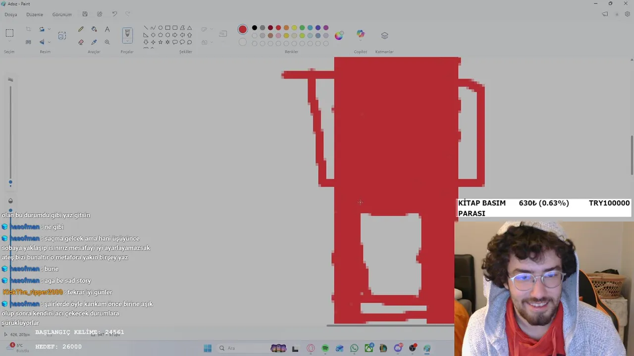634x356 pixels.
Task: Open the Düzenle menu
Action: pos(35,14)
